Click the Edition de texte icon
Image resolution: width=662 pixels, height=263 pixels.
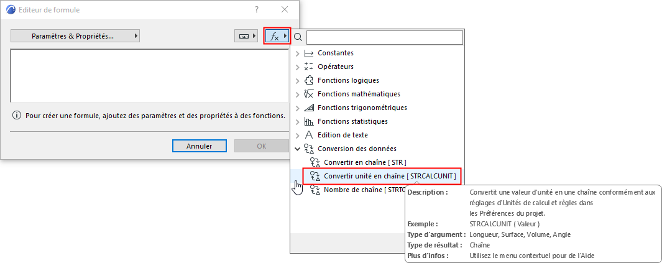coord(309,136)
